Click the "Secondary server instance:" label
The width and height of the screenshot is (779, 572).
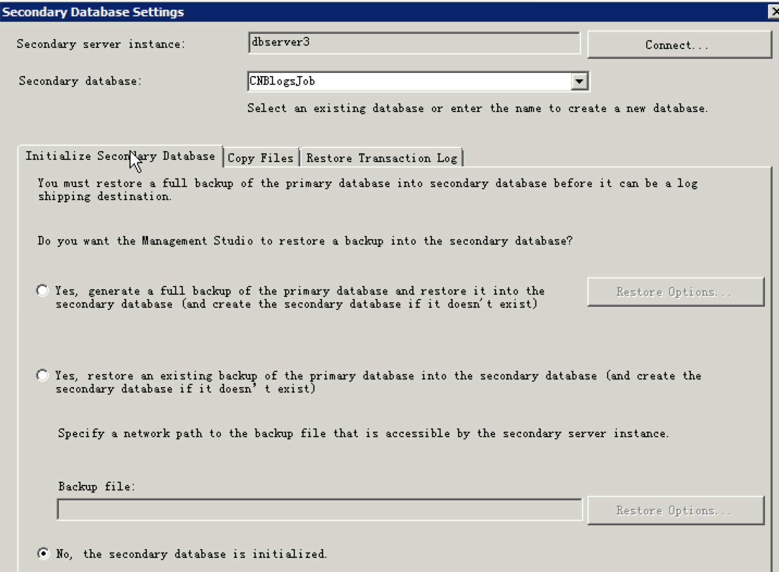click(x=101, y=44)
